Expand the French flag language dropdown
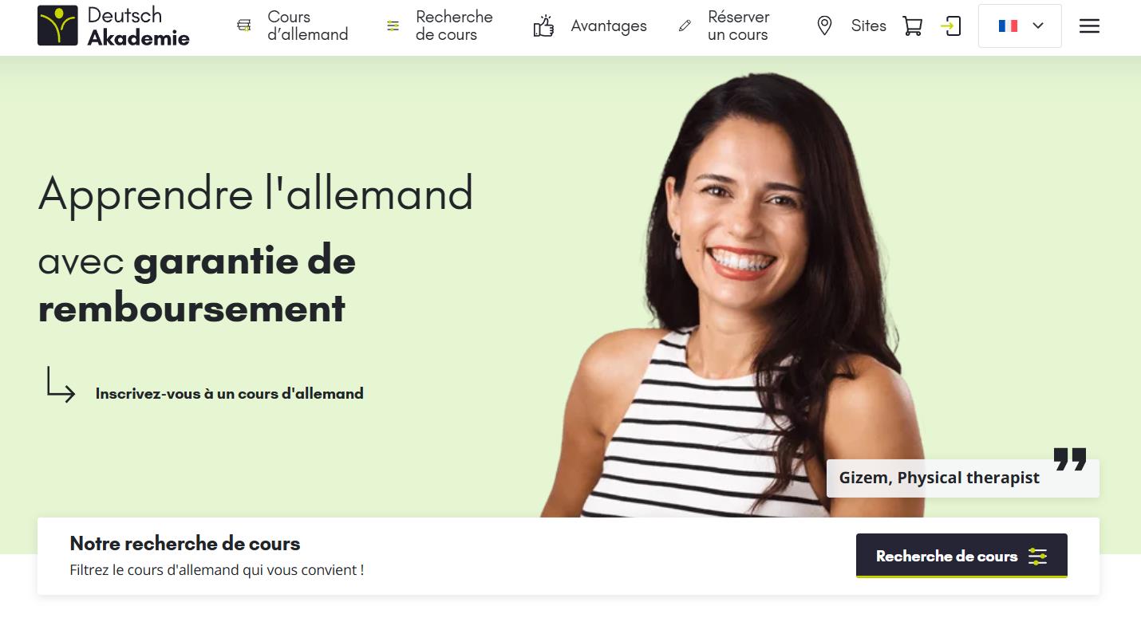Screen dimensions: 1141x618 (1020, 26)
